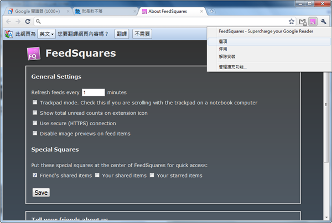The height and width of the screenshot is (223, 332).
Task: Choose 停用 in the extension menu
Action: 269,49
